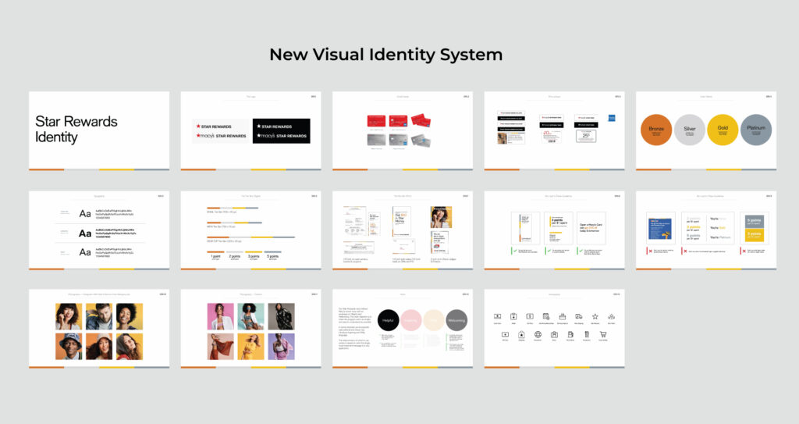Open the typography slide with Aa samples

(x=99, y=230)
